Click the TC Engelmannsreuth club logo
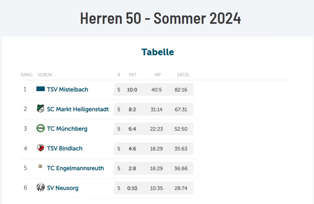 tap(40, 166)
